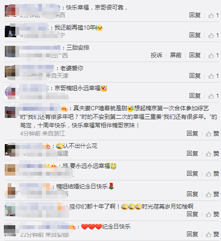Open avatar of "老婆爱你" commenter
Image resolution: width=221 pixels, height=241 pixels.
click(11, 72)
